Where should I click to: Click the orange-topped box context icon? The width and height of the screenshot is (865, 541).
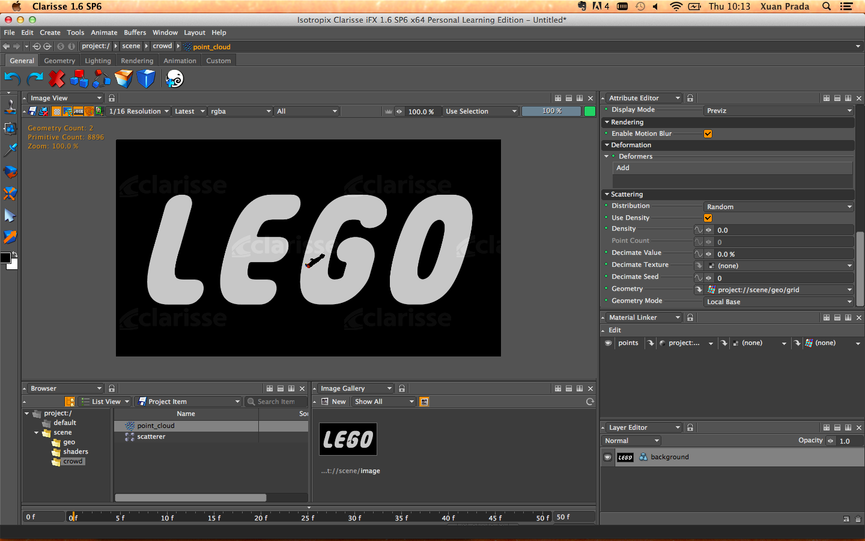click(124, 79)
